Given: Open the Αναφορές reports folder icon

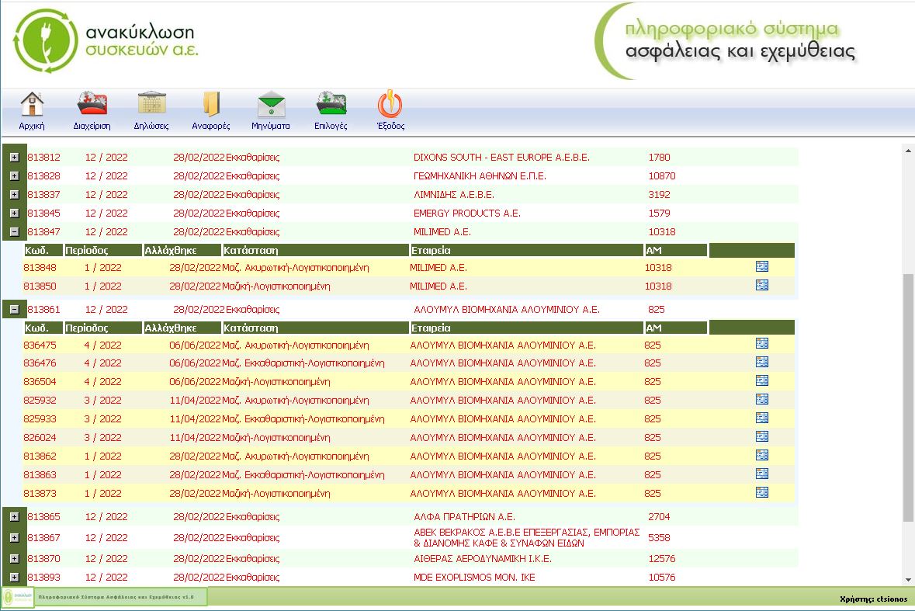Looking at the screenshot, I should [x=211, y=105].
